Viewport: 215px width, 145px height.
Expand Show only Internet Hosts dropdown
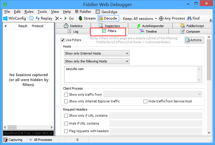point(97,53)
